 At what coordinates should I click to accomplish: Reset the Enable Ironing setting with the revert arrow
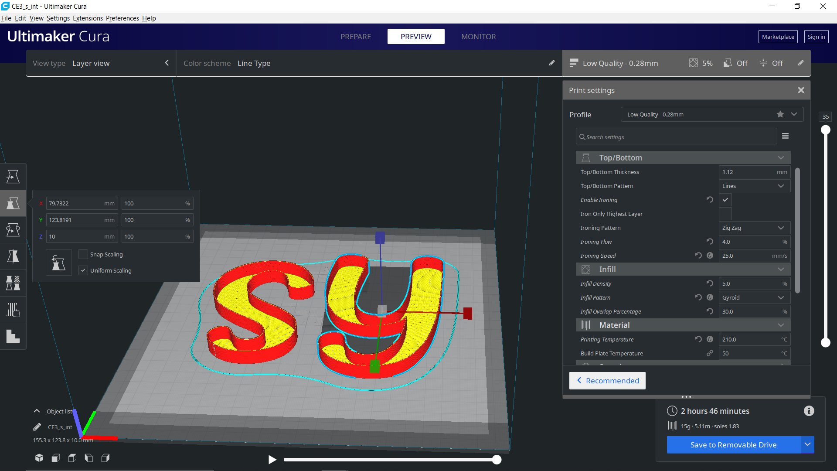[710, 200]
